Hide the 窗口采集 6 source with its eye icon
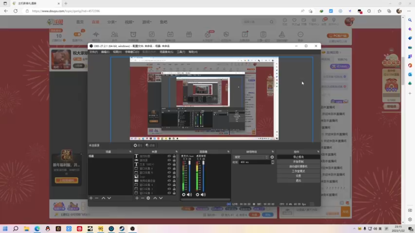This screenshot has width=415, height=233. 169,168
